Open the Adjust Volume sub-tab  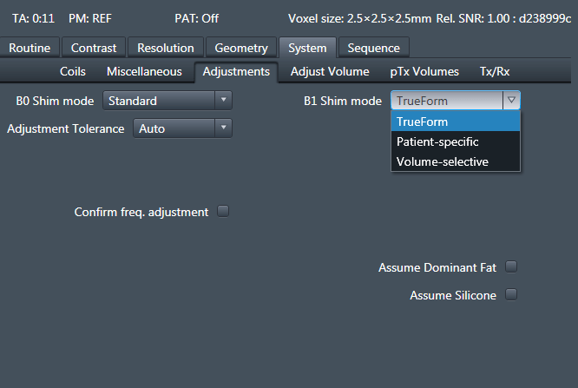click(x=330, y=72)
